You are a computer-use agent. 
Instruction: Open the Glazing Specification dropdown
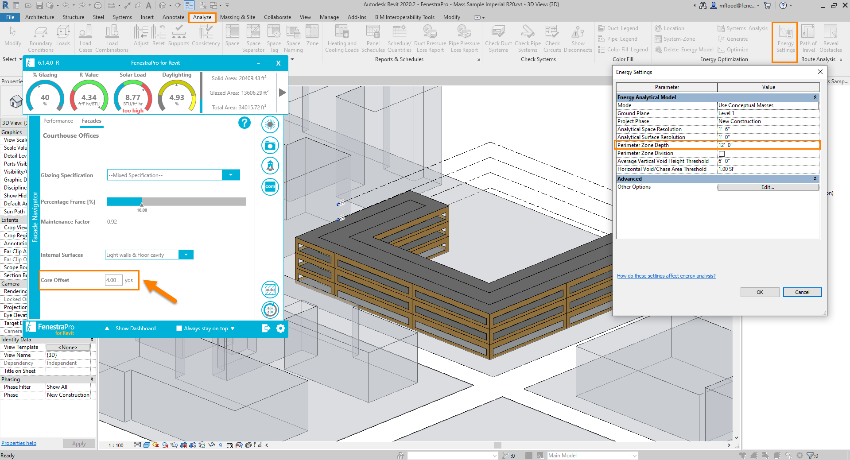[x=231, y=175]
